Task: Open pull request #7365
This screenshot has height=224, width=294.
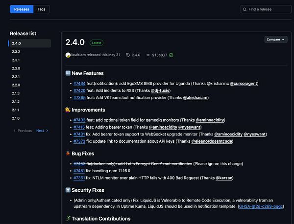Action: tap(79, 98)
